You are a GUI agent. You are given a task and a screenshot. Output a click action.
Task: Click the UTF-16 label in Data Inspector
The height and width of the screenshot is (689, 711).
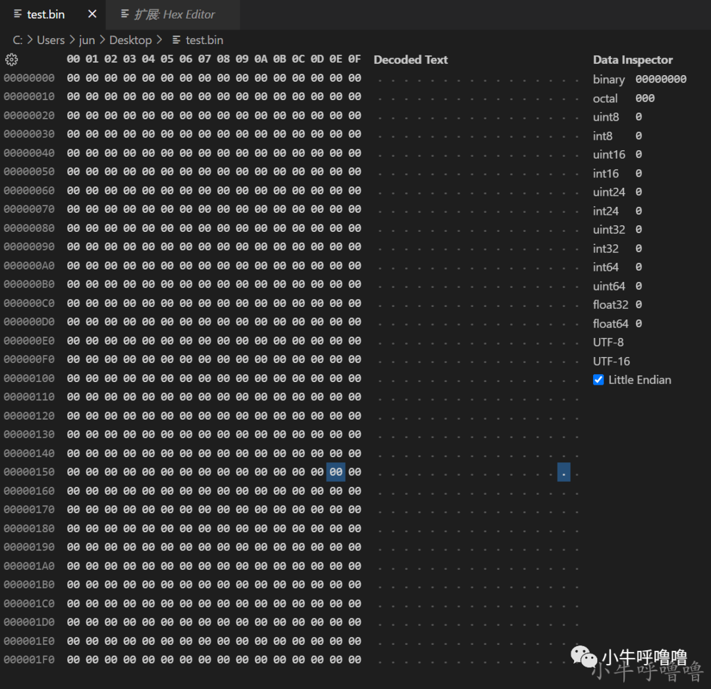(612, 362)
